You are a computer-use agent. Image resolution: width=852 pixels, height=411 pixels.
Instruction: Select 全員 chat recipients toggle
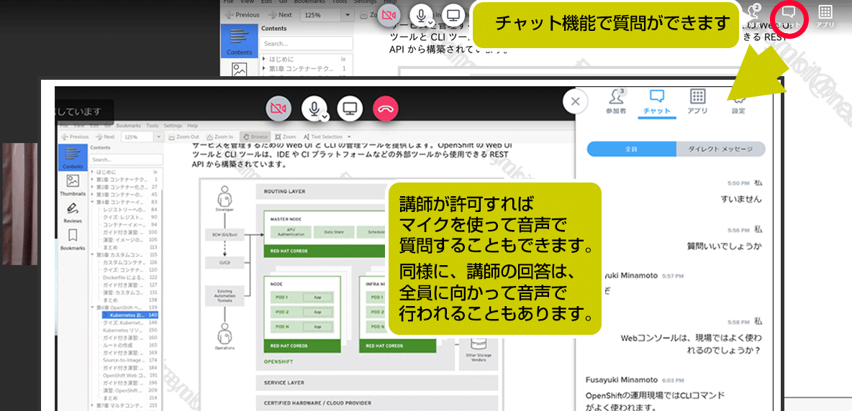click(x=631, y=149)
